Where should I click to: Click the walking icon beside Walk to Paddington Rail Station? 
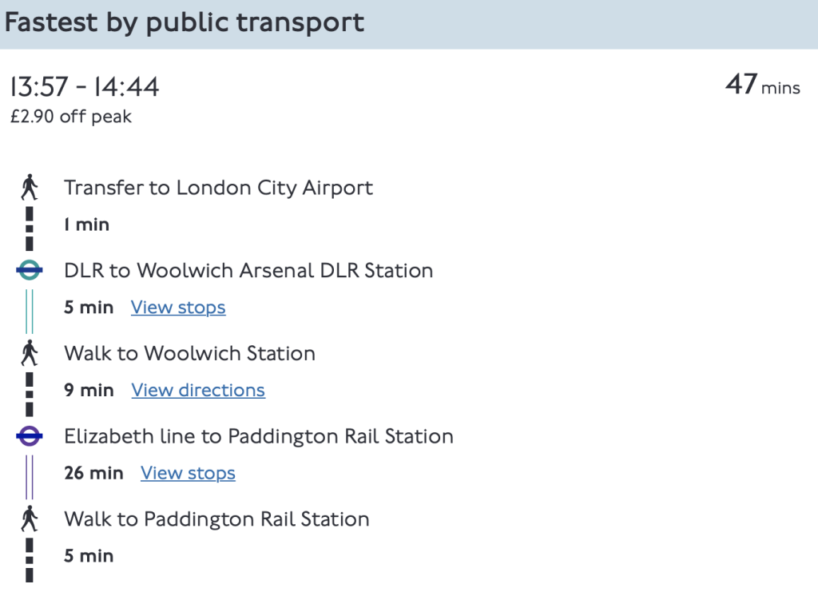[30, 519]
